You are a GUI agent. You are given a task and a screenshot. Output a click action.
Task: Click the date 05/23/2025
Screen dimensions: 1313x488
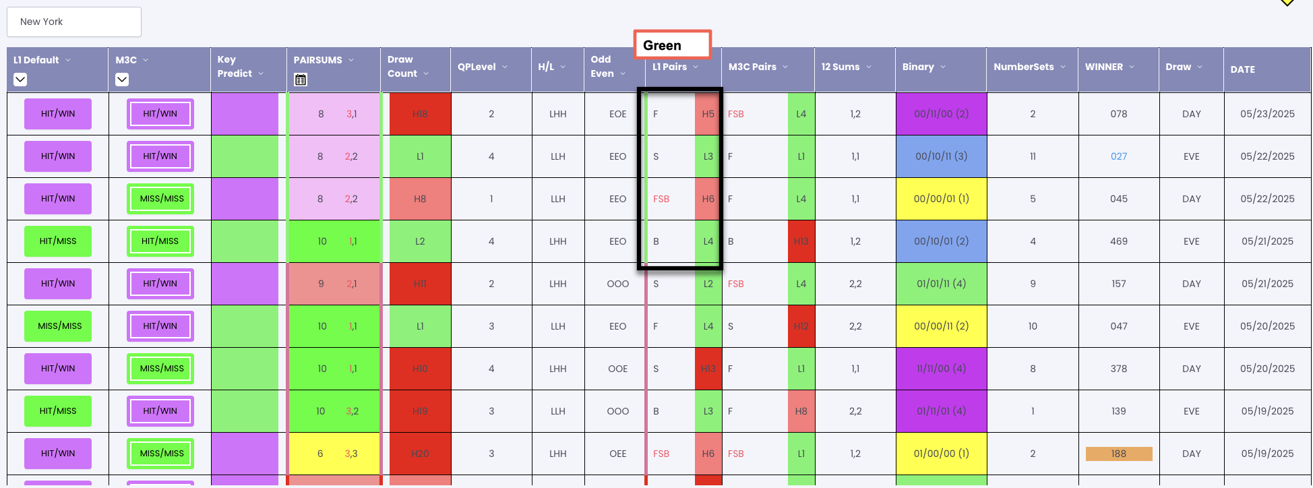(x=1267, y=114)
